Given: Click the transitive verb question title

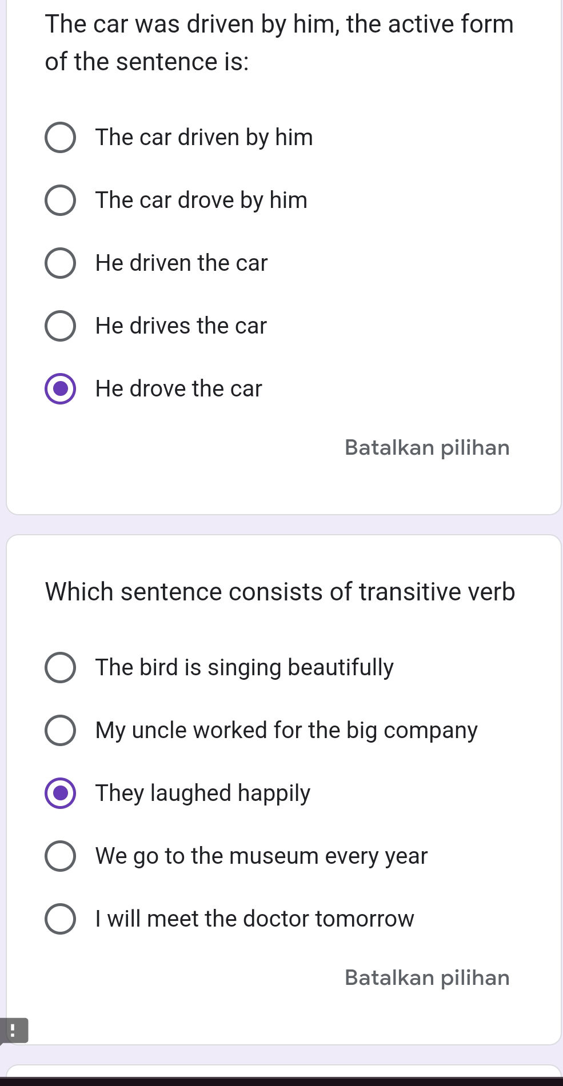Looking at the screenshot, I should (x=280, y=592).
